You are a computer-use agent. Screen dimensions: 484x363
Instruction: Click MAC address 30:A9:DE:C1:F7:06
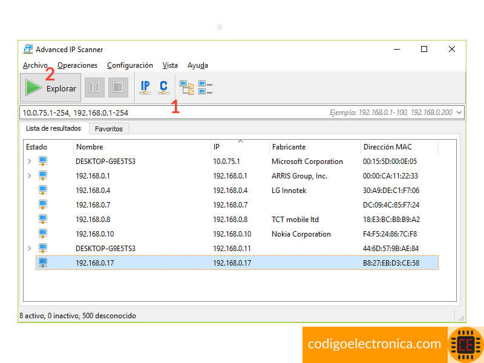pyautogui.click(x=391, y=191)
